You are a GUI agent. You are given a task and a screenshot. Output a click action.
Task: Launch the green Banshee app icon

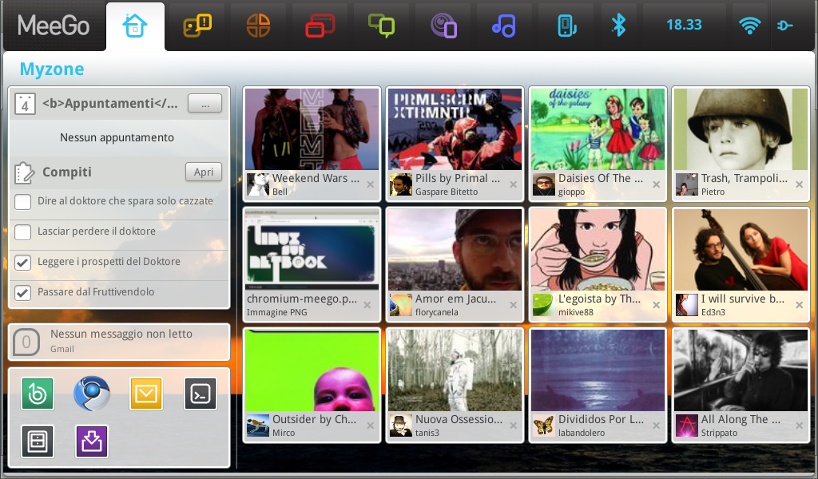click(x=38, y=394)
